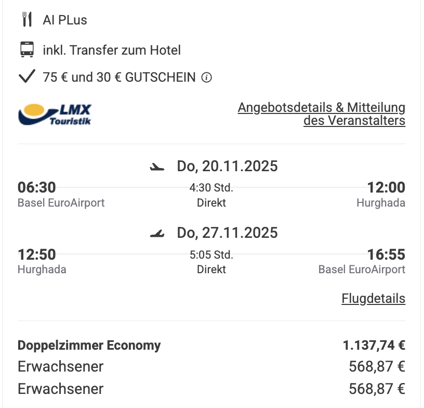Select the AI PLus meal plan text

(65, 20)
